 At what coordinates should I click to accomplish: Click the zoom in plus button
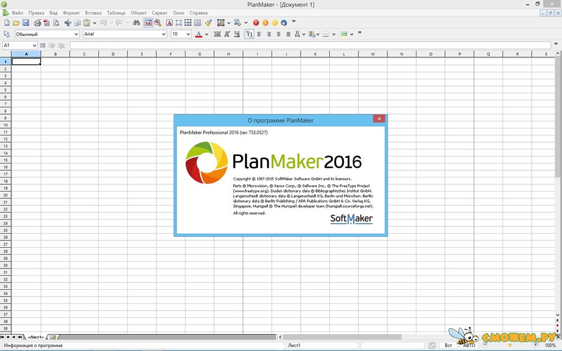coord(536,345)
